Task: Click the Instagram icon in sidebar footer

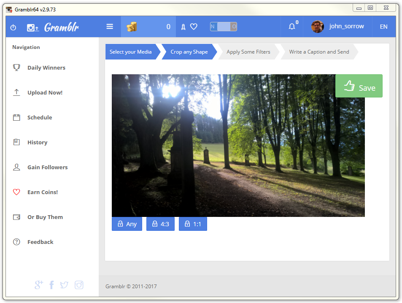Action: tap(79, 285)
